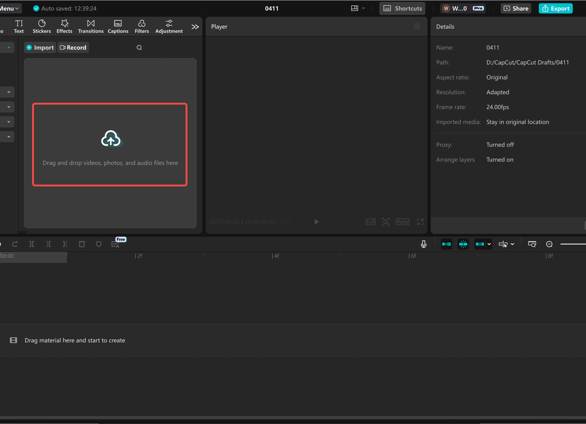586x424 pixels.
Task: Click the zoom out magnifier on timeline
Action: [x=549, y=244]
